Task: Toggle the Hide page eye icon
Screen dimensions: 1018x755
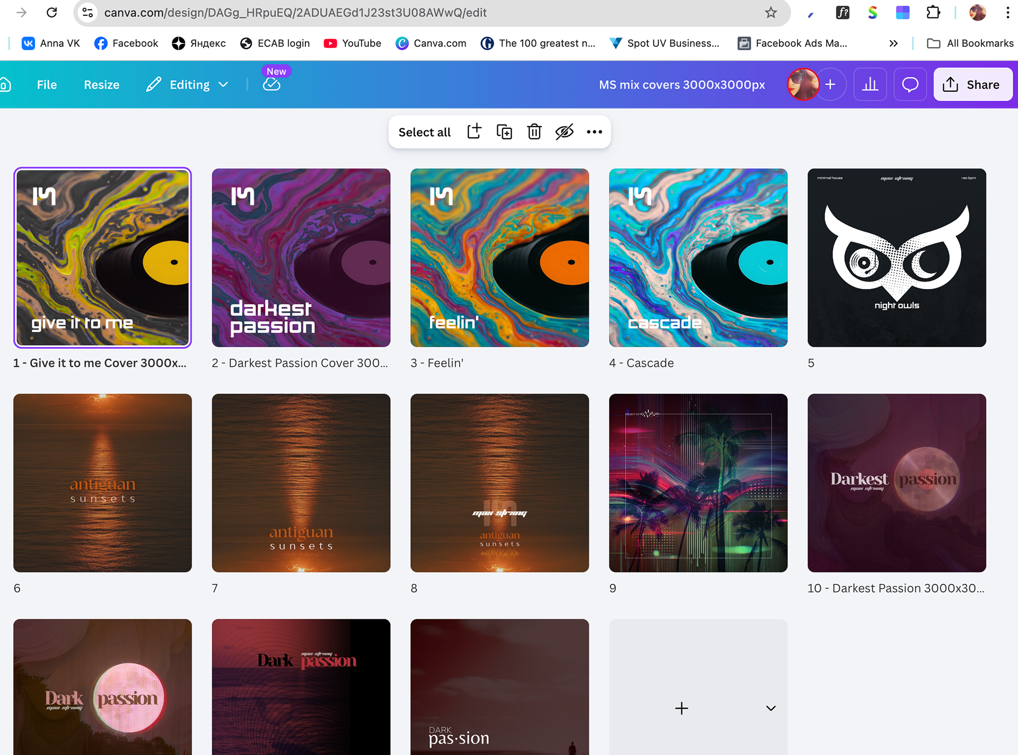Action: pyautogui.click(x=564, y=131)
